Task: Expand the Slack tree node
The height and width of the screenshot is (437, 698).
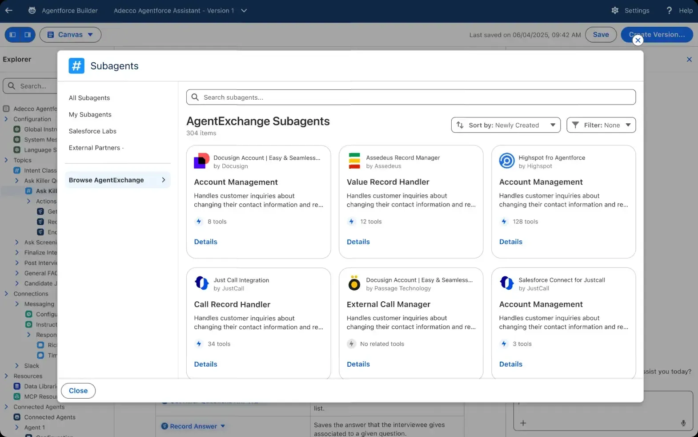Action: click(17, 366)
